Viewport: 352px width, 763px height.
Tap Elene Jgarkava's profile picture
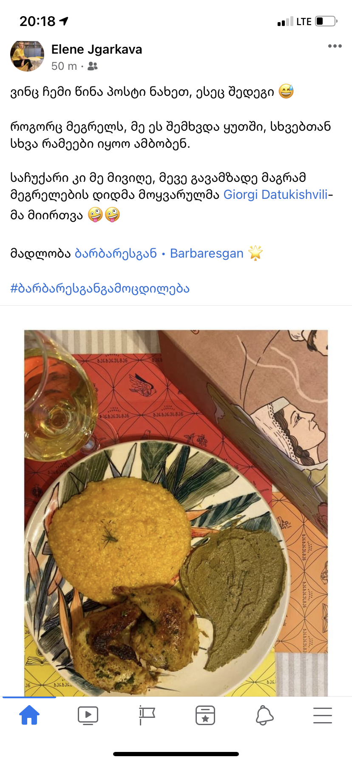pyautogui.click(x=27, y=56)
